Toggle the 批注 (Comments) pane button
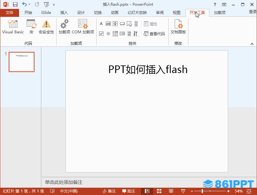The height and width of the screenshot is (195, 257). click(x=129, y=191)
